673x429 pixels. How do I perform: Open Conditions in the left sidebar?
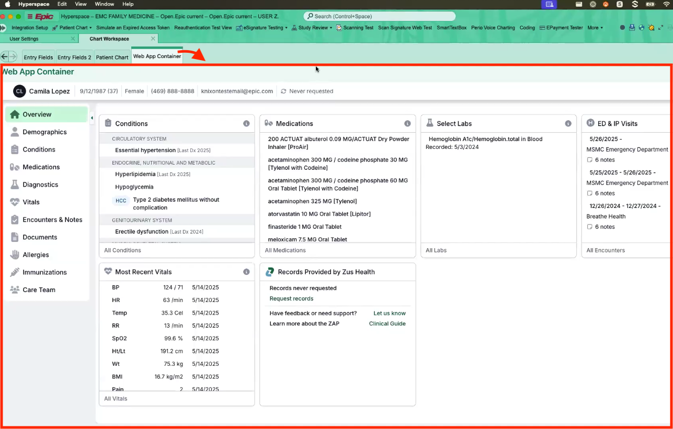click(x=46, y=149)
